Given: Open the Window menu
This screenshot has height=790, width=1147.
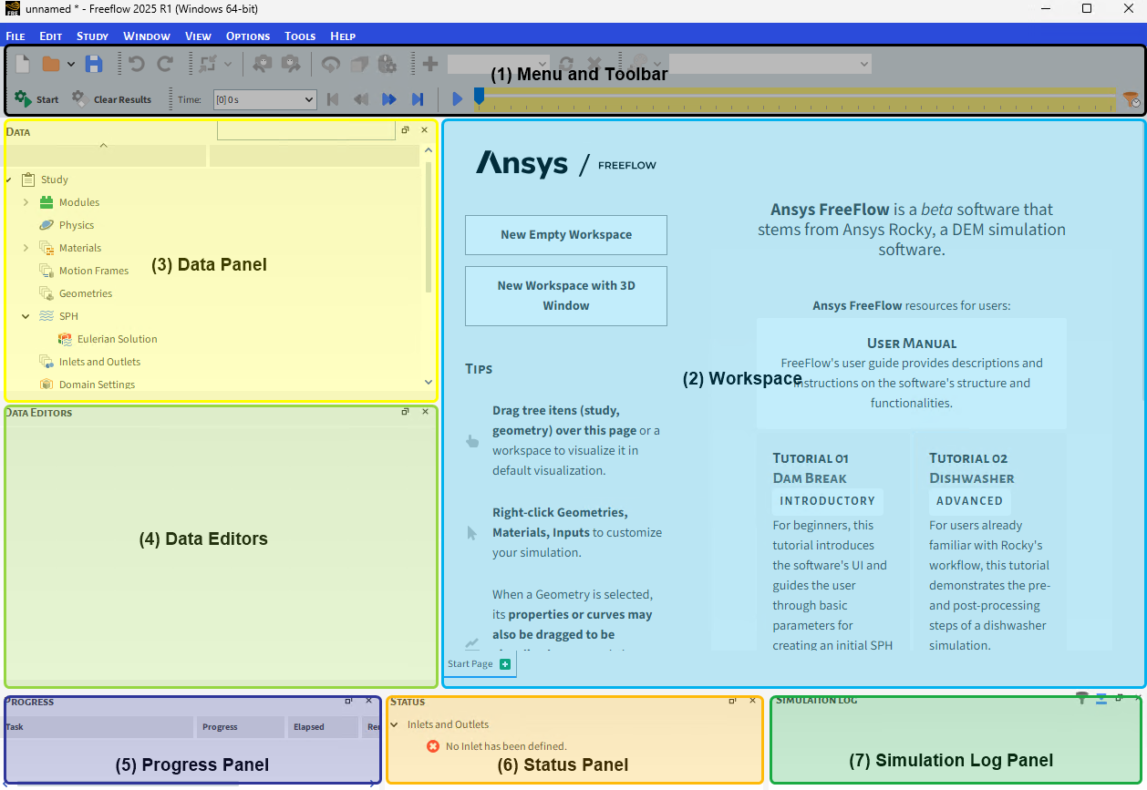Looking at the screenshot, I should pyautogui.click(x=147, y=36).
